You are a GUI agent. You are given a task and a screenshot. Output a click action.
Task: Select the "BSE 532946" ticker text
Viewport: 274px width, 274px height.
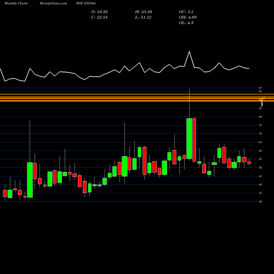pos(86,3)
